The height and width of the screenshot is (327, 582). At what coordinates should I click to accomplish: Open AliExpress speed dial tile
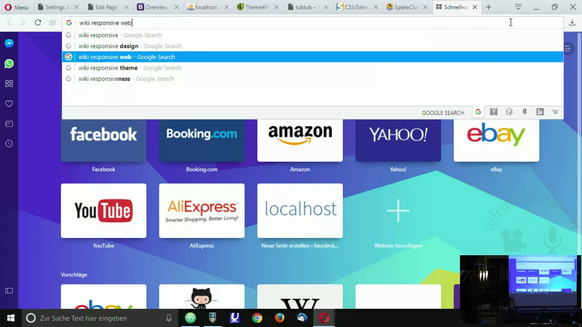click(x=202, y=211)
